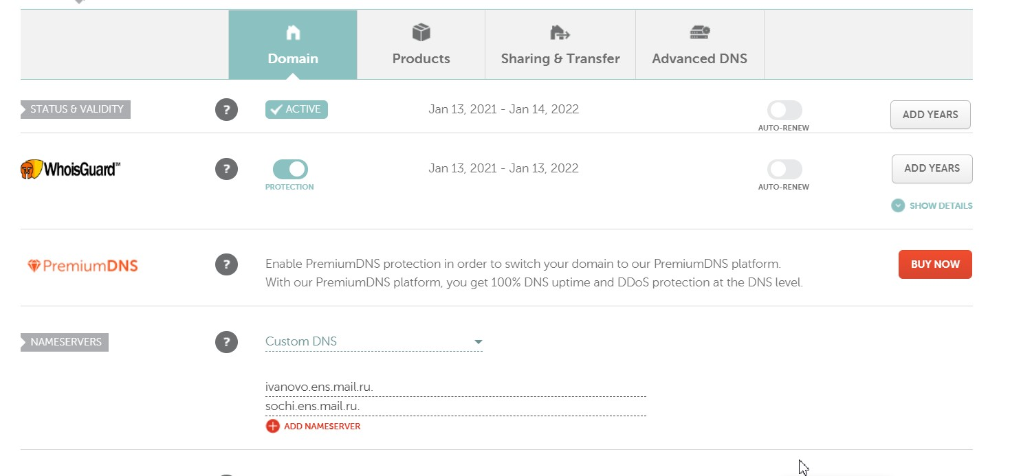1021x476 pixels.
Task: Click the WhoisGuard logo
Action: point(70,169)
